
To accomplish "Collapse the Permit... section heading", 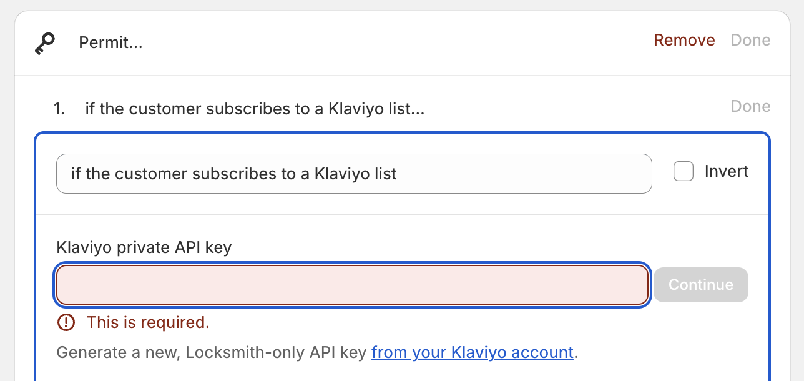I will [110, 43].
